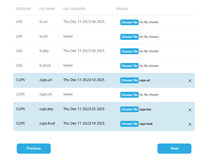Click Choose File for tc.crt
Screen dimensions: 209x161
[129, 37]
